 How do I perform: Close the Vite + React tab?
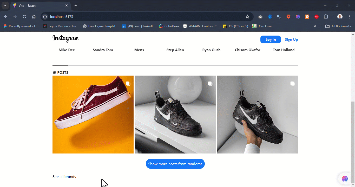[x=67, y=5]
